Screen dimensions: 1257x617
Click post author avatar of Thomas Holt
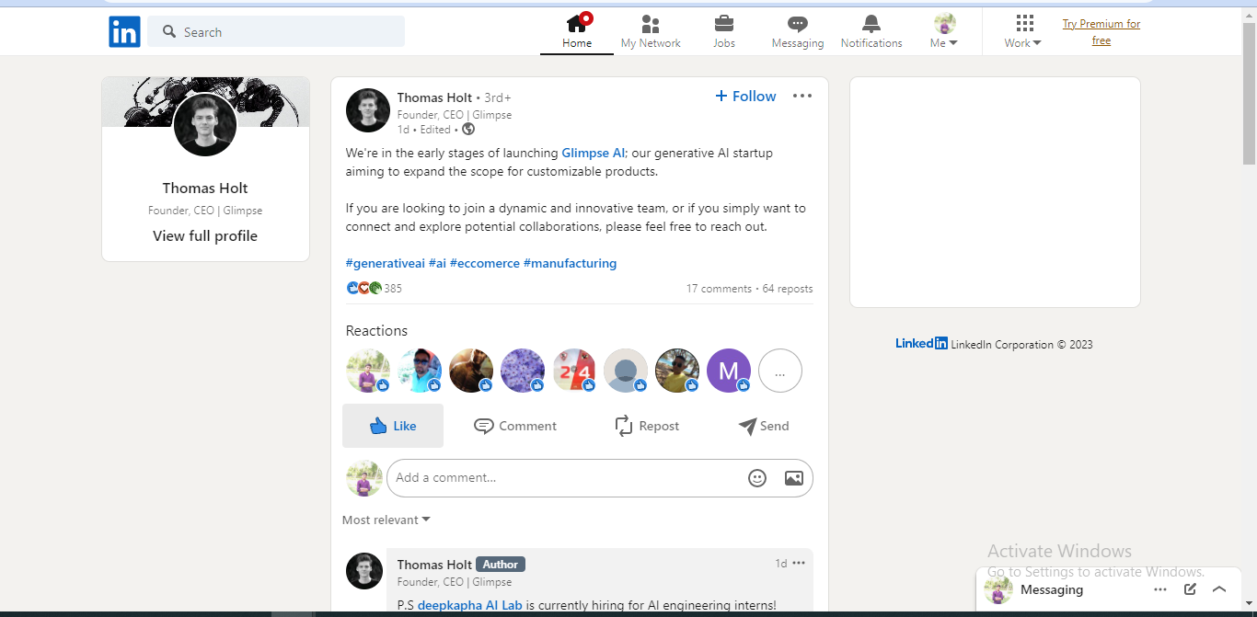[x=368, y=110]
